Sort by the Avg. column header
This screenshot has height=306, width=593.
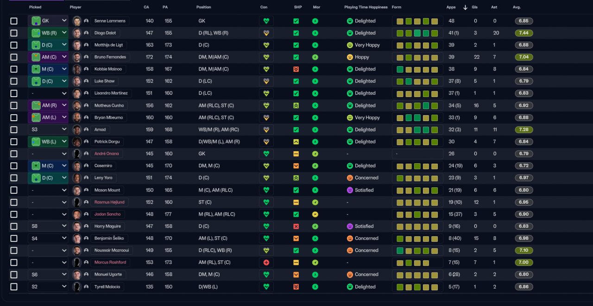pyautogui.click(x=517, y=7)
